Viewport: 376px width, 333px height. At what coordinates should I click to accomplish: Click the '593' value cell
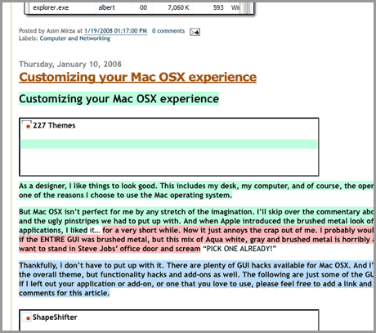pos(218,7)
